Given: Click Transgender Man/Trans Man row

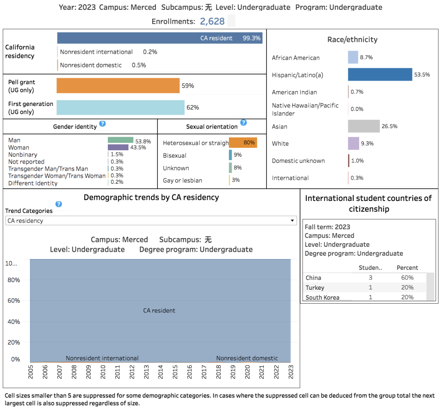Looking at the screenshot, I should tap(66, 169).
